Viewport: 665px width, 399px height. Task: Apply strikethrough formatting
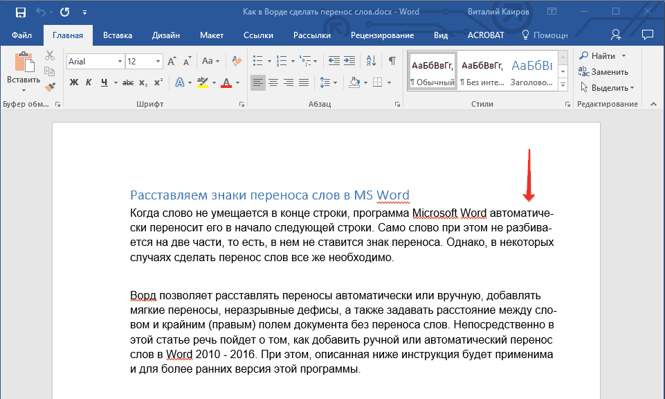pyautogui.click(x=128, y=81)
